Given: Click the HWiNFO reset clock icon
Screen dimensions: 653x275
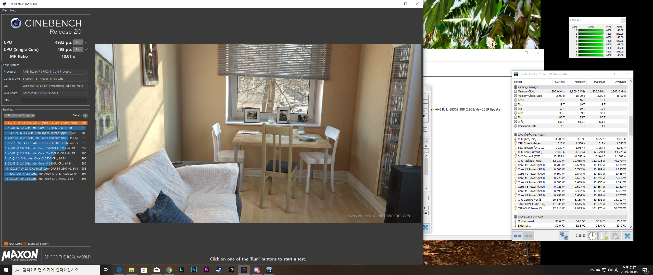Looking at the screenshot, I should (x=592, y=236).
